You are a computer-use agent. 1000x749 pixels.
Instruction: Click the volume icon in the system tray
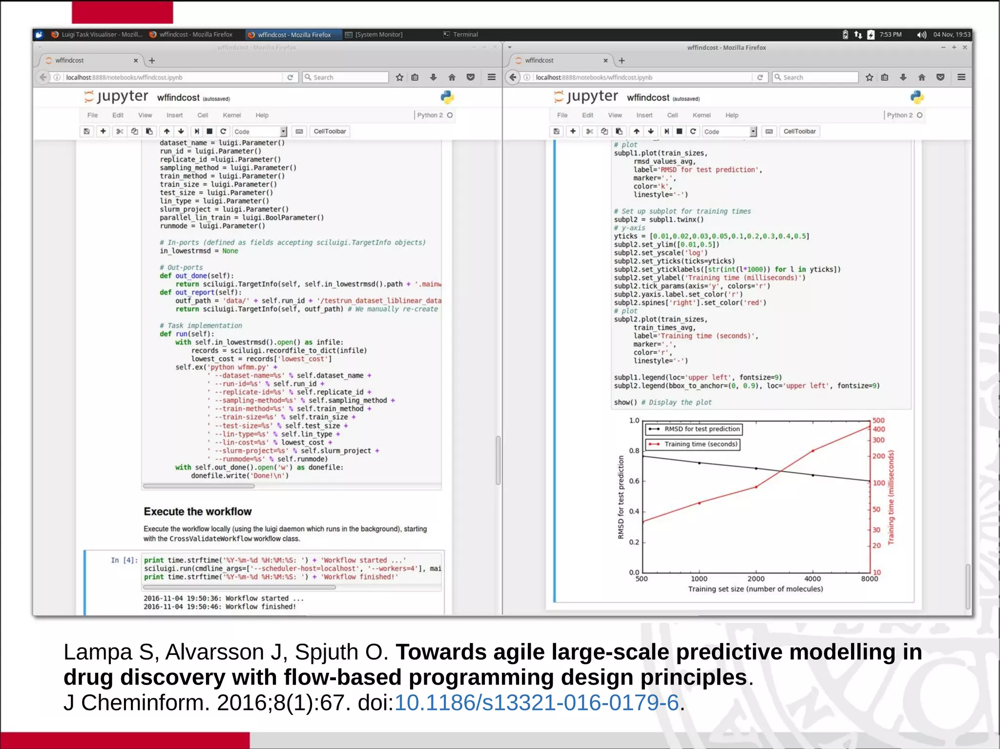921,35
